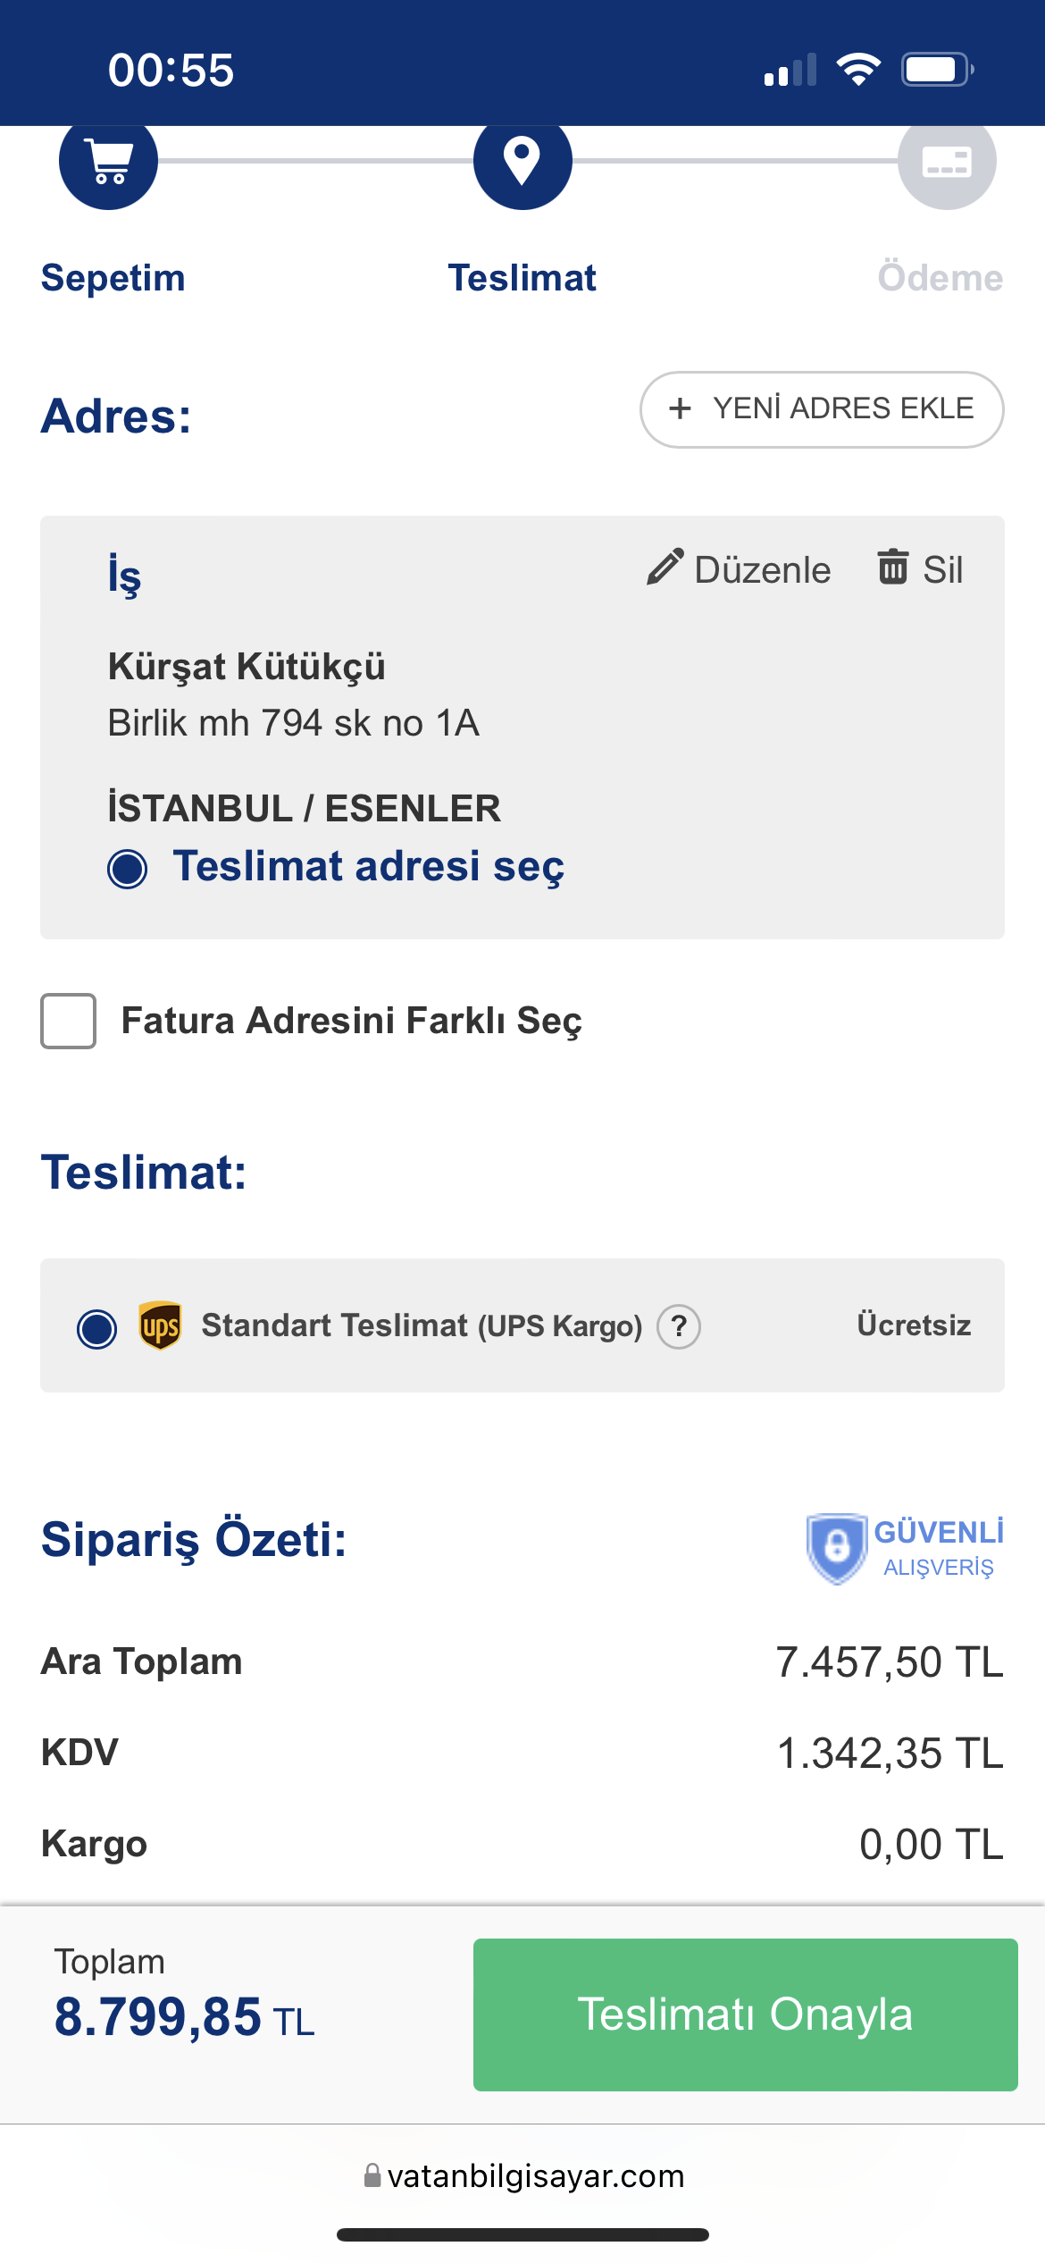Tap the shopping cart step icon
Image resolution: width=1045 pixels, height=2263 pixels.
[109, 163]
